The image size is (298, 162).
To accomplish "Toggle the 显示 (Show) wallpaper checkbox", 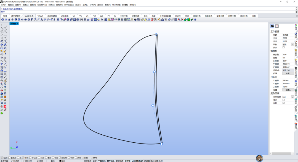I will pos(284,100).
